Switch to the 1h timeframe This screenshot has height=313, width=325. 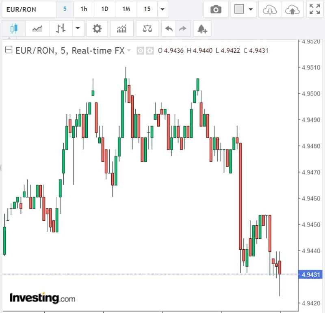[84, 9]
